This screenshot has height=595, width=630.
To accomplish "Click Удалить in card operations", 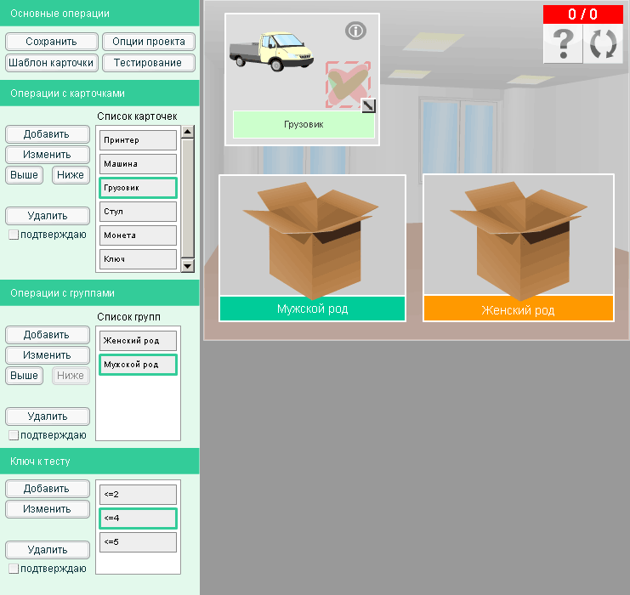I will click(48, 216).
